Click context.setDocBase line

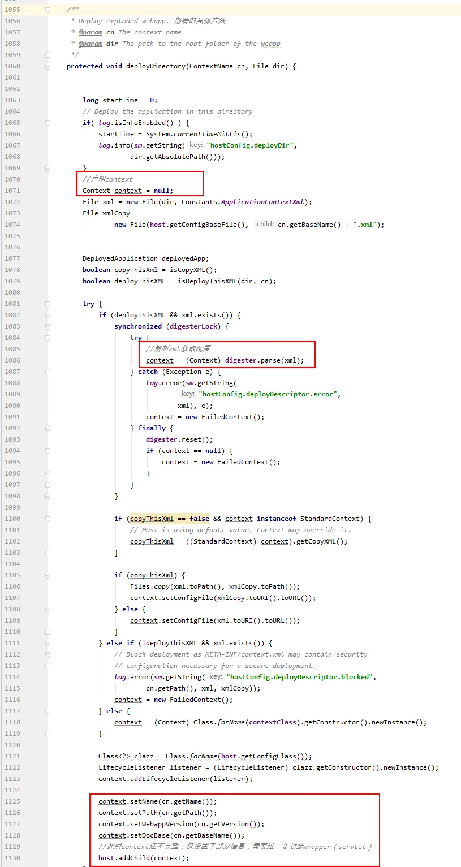tap(171, 835)
